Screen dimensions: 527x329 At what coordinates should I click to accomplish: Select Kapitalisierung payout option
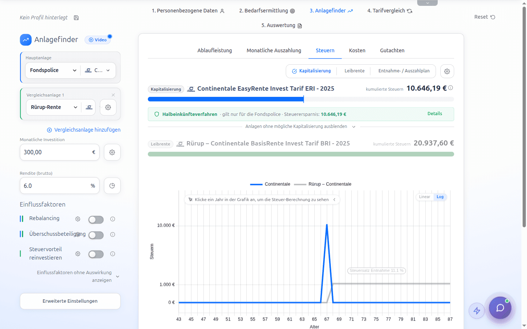tap(311, 71)
